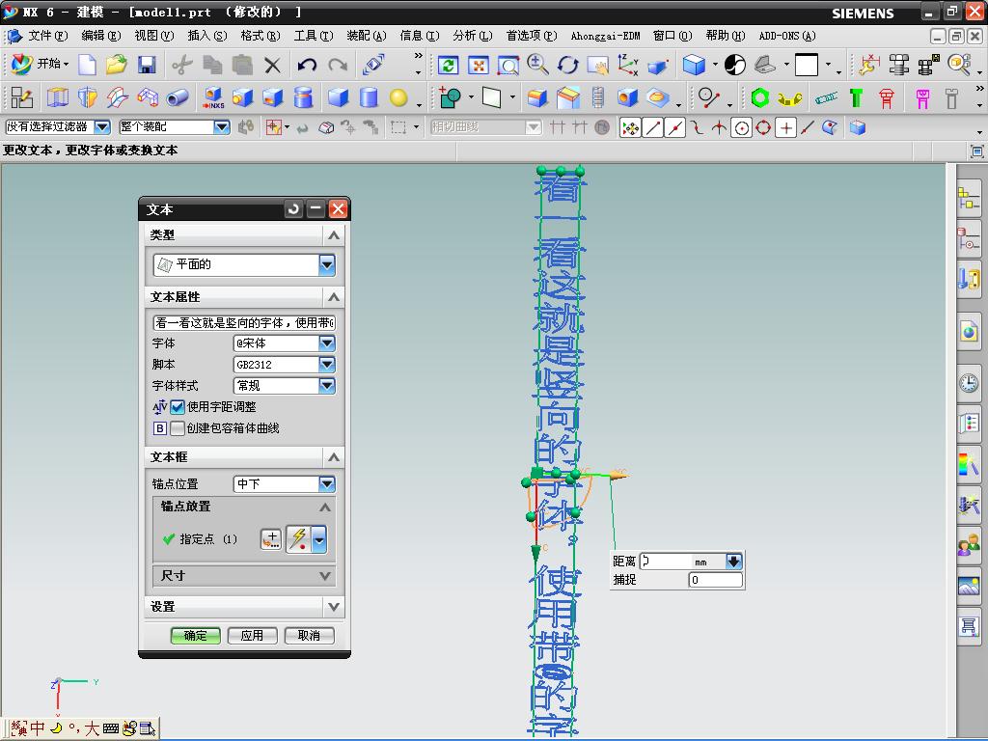Viewport: 988px width, 741px height.
Task: Select the Rotate view tool
Action: 567,65
